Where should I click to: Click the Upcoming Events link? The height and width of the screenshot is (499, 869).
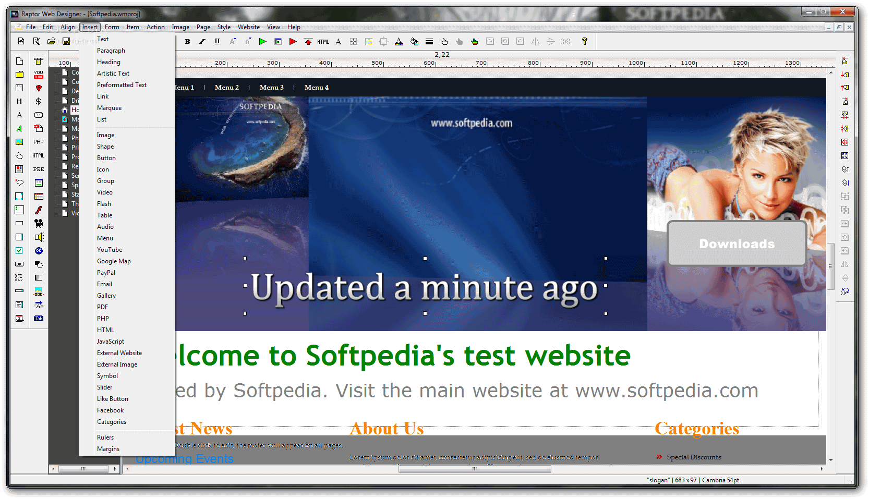(x=185, y=459)
